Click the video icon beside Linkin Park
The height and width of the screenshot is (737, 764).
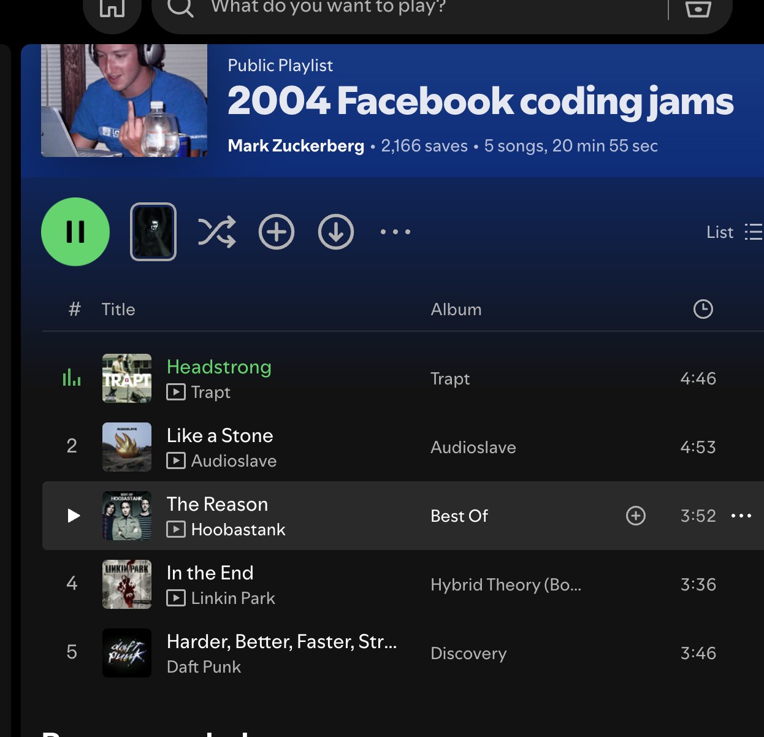[x=176, y=598]
